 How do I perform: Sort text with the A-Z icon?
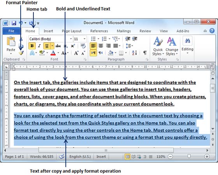point(134,53)
